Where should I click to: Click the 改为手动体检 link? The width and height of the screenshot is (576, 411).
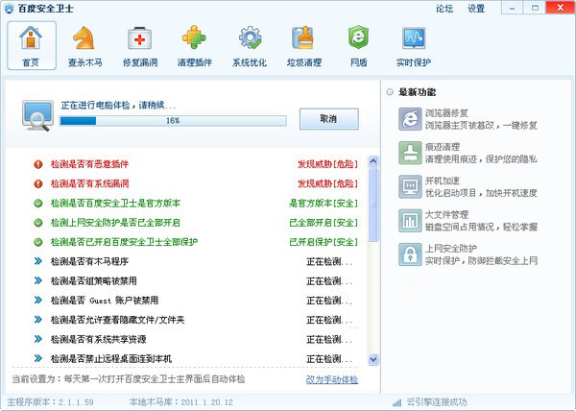pos(332,379)
